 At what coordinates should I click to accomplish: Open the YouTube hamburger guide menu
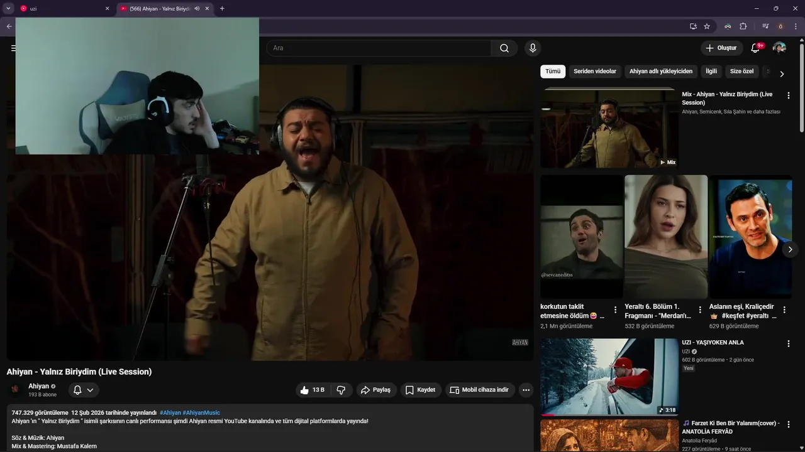pyautogui.click(x=13, y=48)
